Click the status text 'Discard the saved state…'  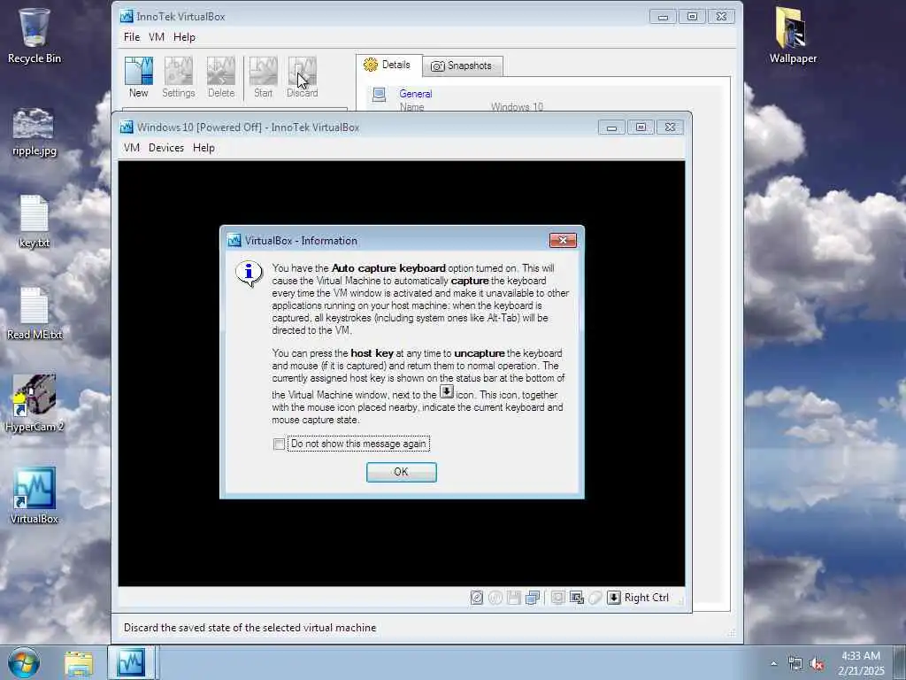(x=250, y=628)
